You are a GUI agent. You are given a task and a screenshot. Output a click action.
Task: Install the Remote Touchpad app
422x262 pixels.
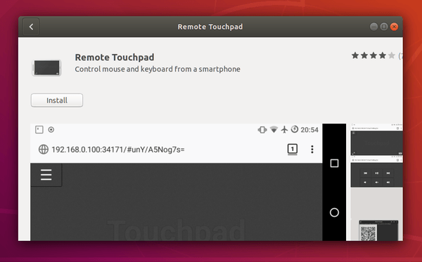[57, 100]
